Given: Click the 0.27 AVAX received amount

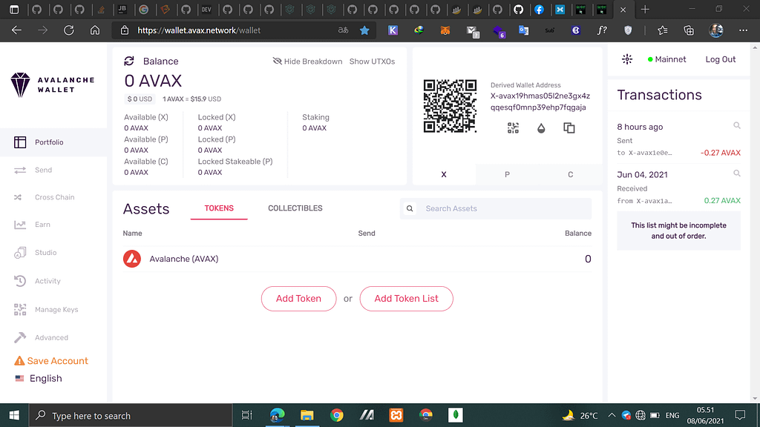Looking at the screenshot, I should 722,201.
